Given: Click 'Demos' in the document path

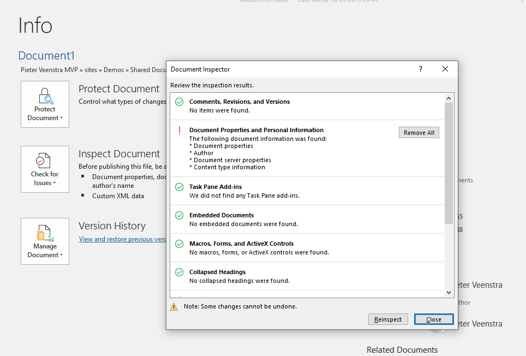Looking at the screenshot, I should 113,70.
